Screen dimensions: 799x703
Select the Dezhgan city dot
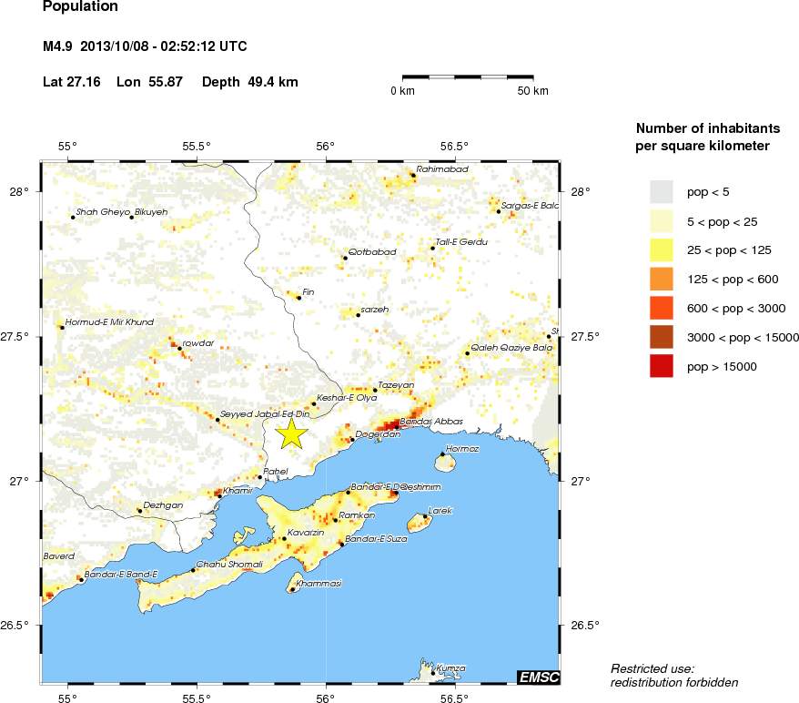point(139,510)
